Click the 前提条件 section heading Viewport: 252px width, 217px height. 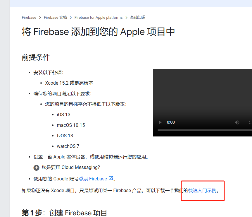36,57
